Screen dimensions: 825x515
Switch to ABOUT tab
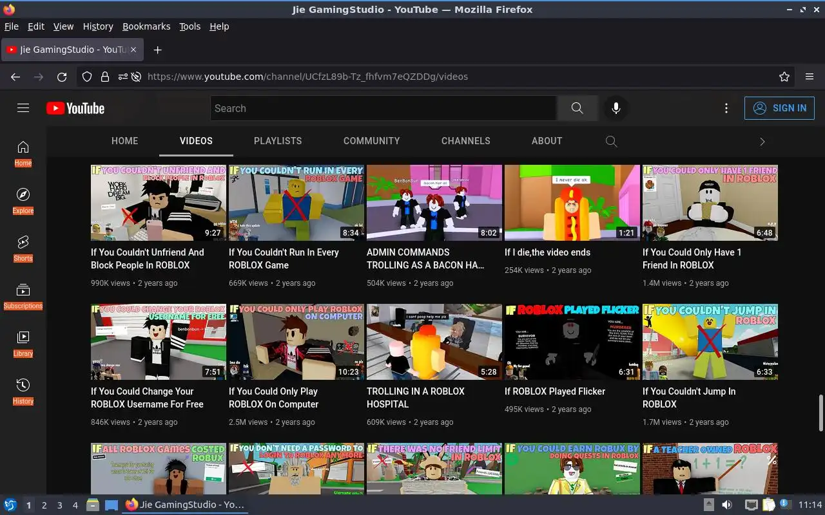click(x=547, y=141)
